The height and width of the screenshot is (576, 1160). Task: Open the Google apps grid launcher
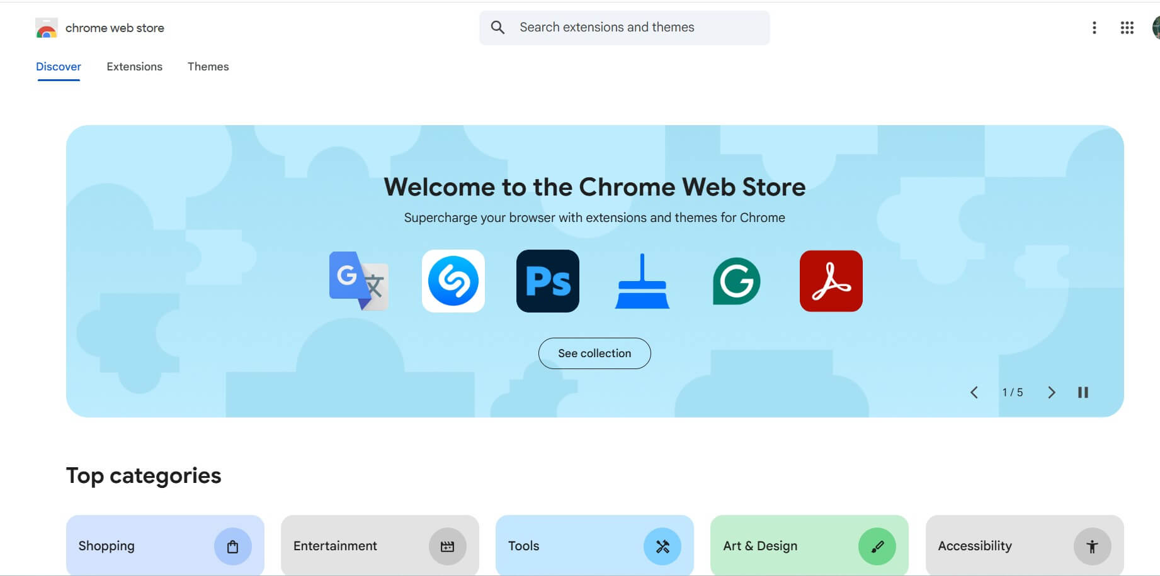[1127, 28]
